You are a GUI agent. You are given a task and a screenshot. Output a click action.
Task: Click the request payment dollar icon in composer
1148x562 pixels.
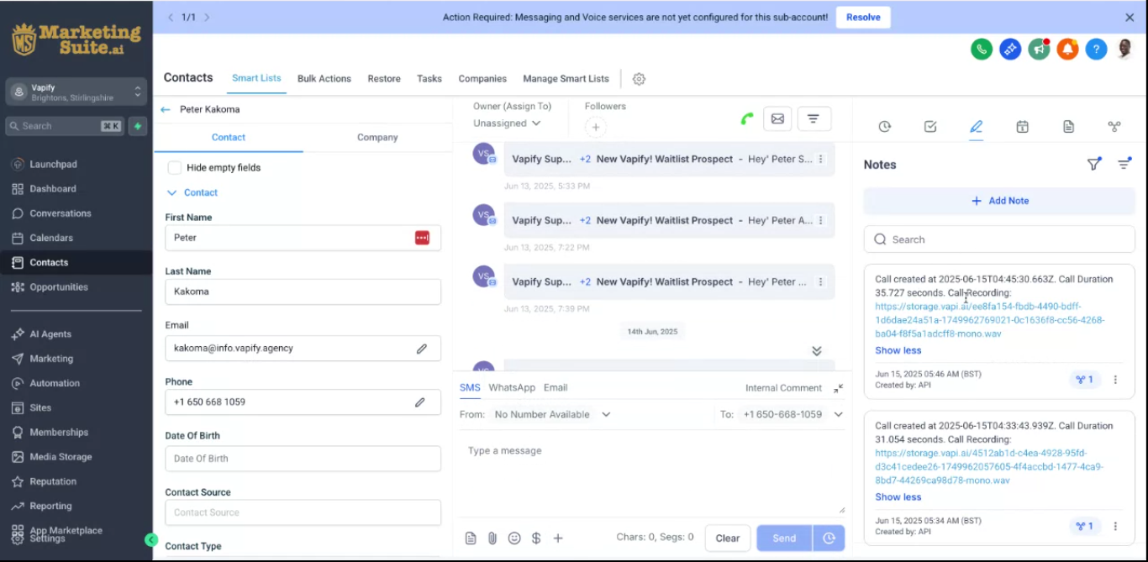point(536,538)
